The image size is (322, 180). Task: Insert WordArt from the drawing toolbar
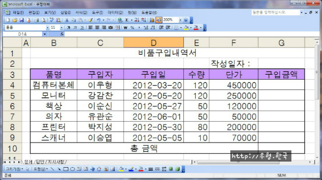point(93,169)
